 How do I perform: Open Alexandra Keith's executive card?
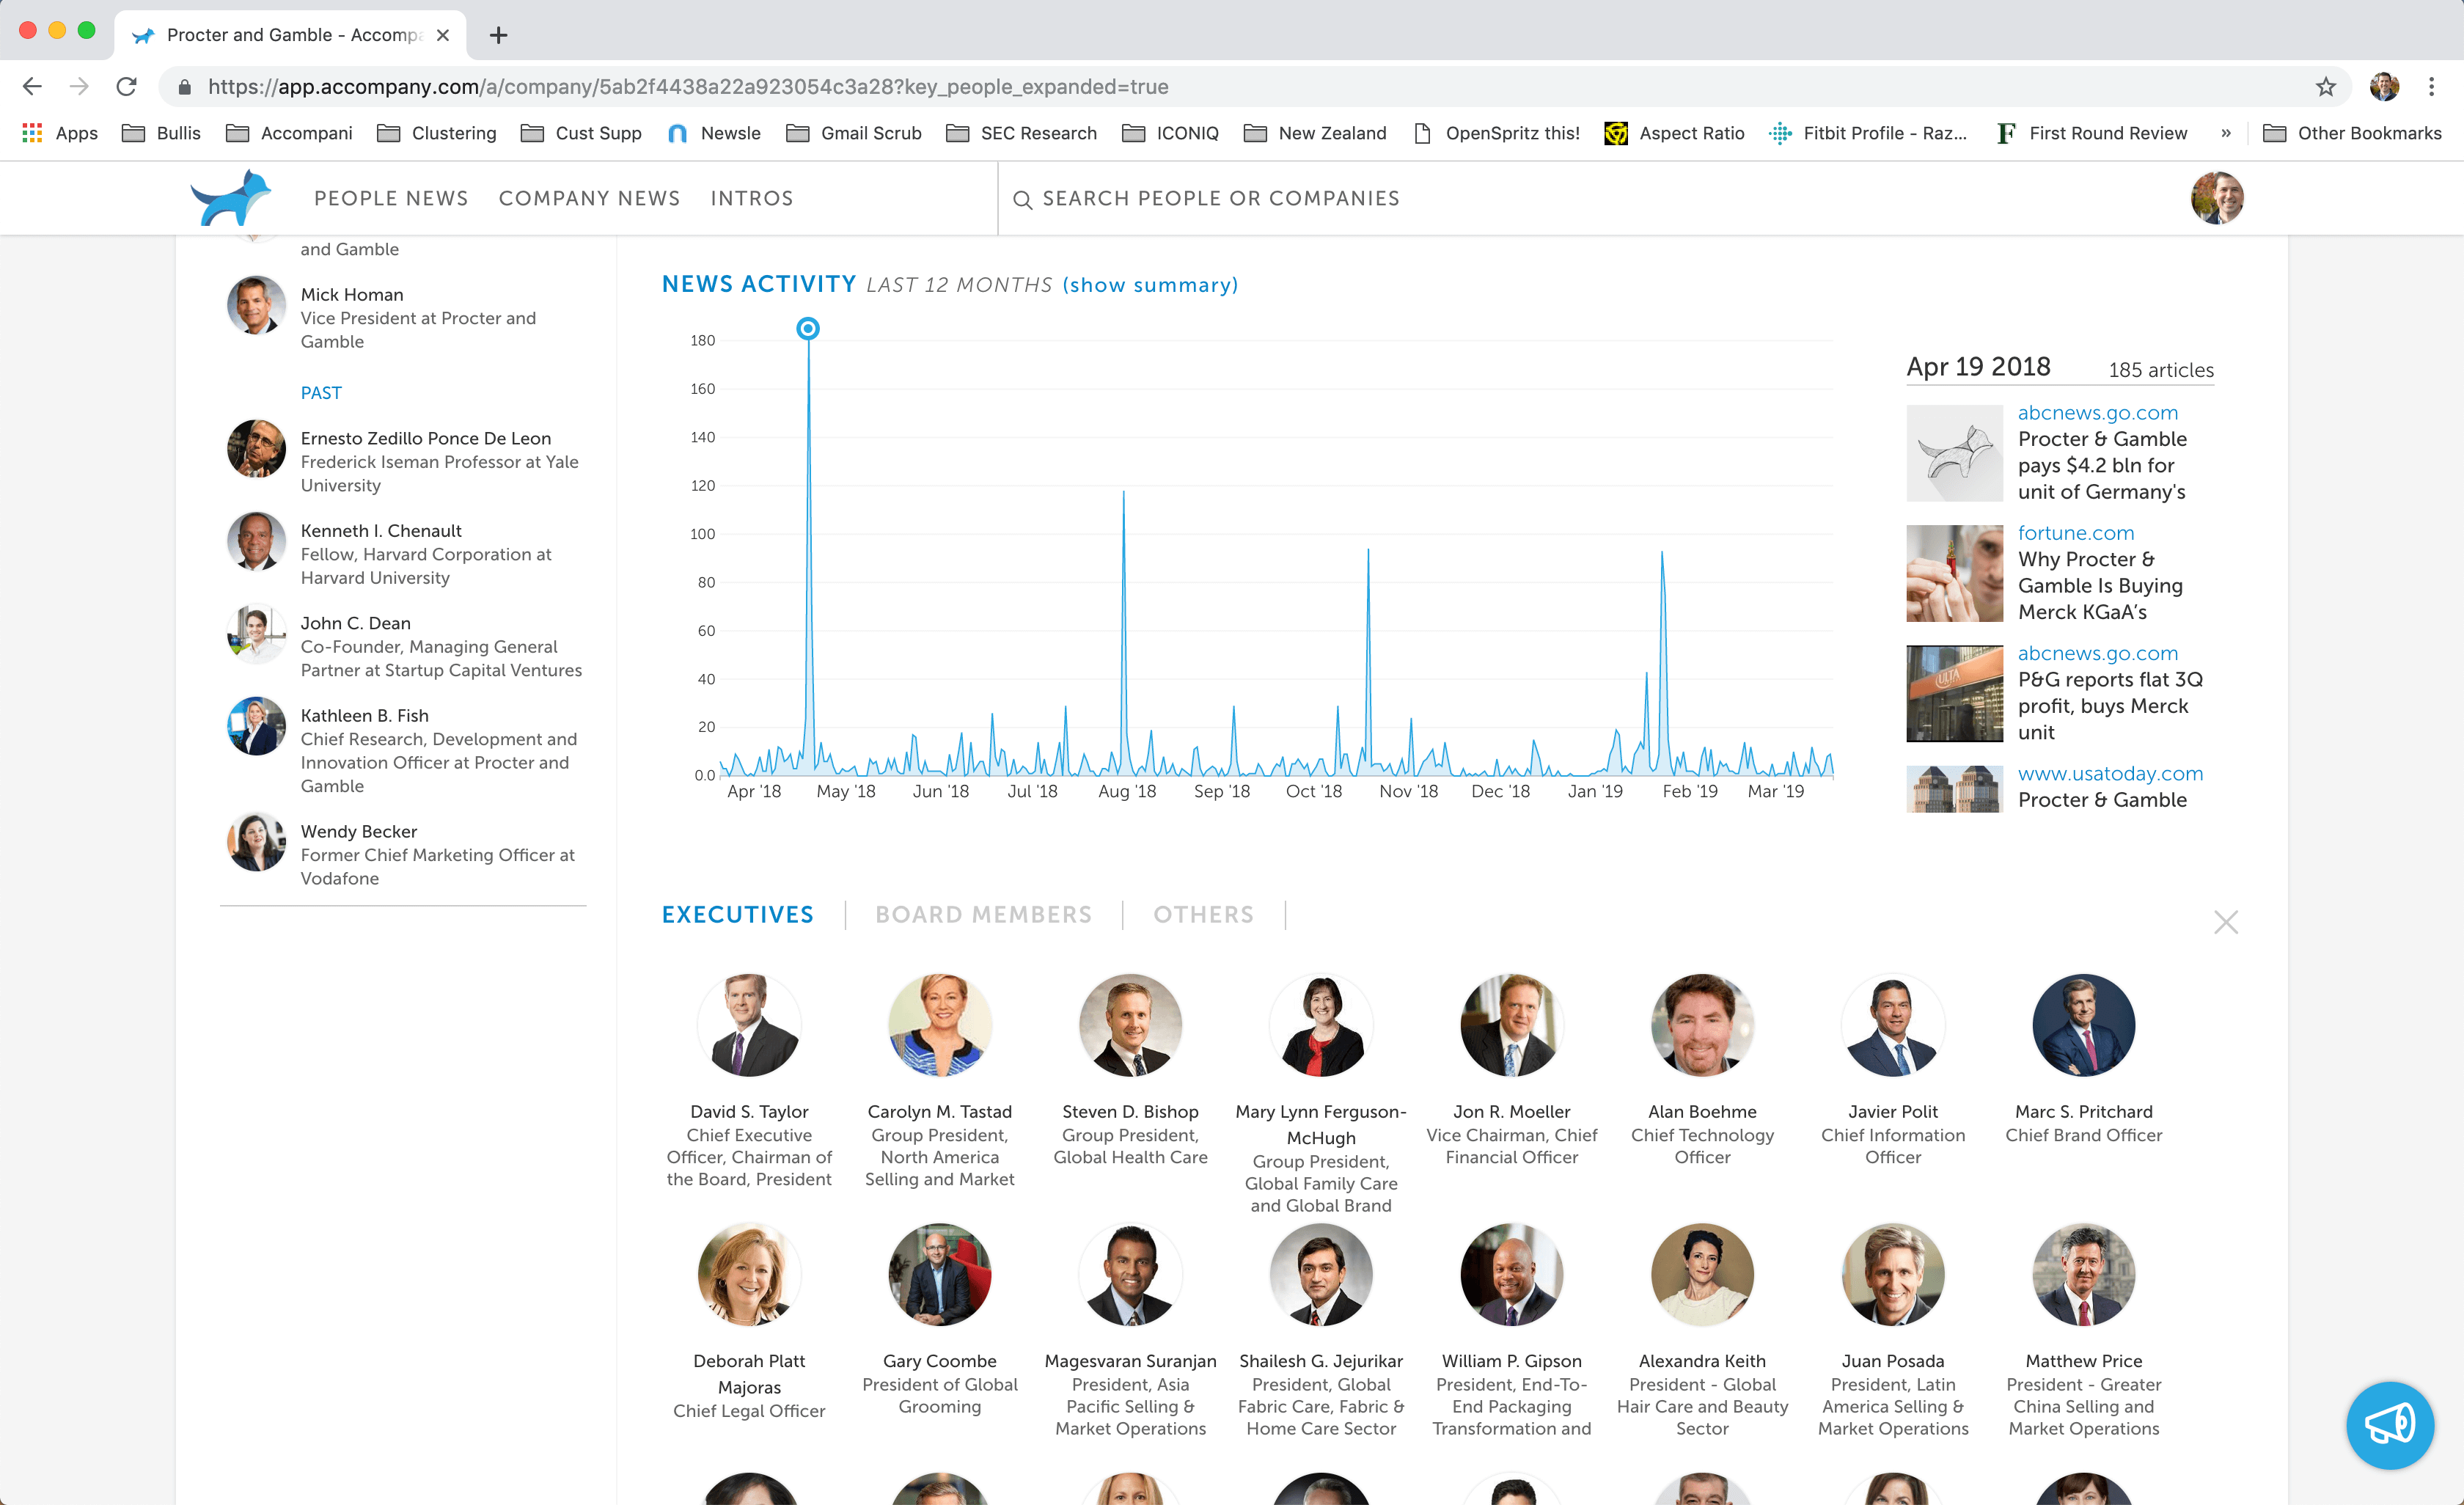click(x=1702, y=1331)
